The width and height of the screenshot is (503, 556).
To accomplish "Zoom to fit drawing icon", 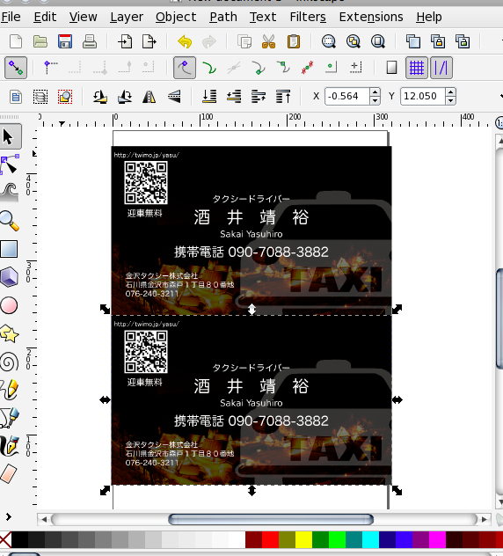I will click(x=353, y=41).
